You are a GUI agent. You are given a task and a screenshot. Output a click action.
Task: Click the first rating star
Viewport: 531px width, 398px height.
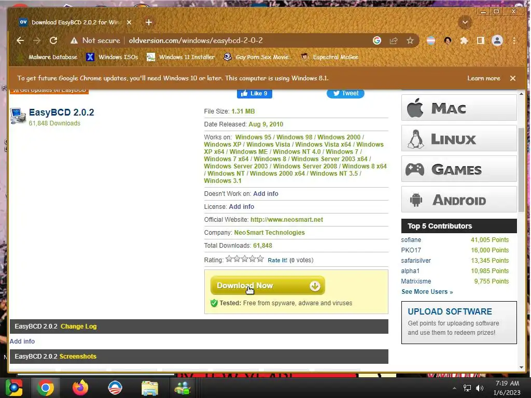pos(229,259)
